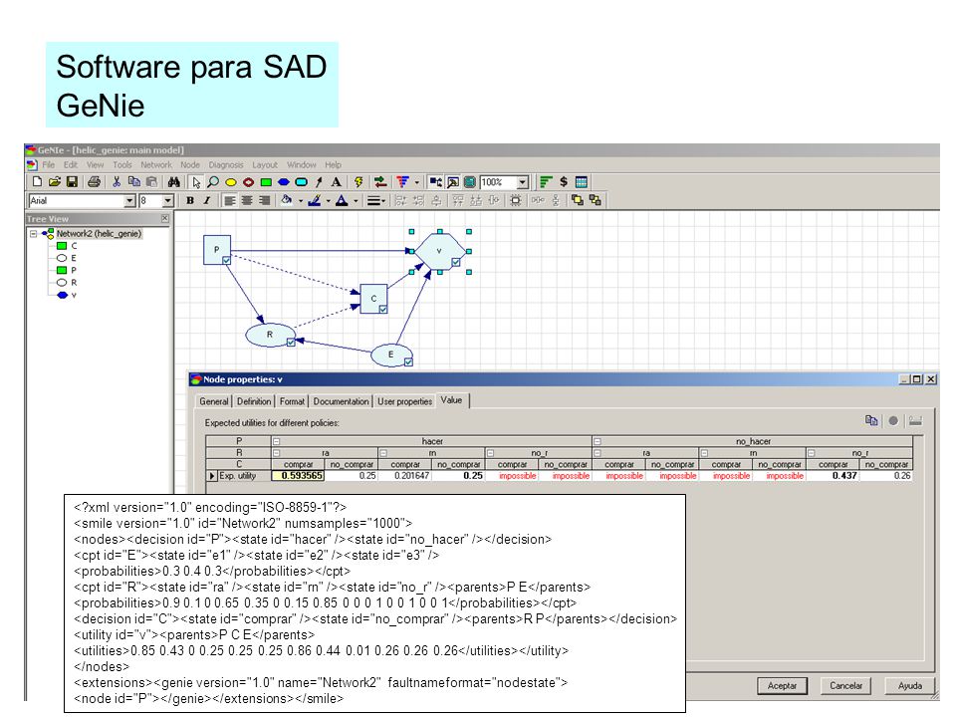Open the font size dropdown
Image resolution: width=956 pixels, height=717 pixels.
167,200
